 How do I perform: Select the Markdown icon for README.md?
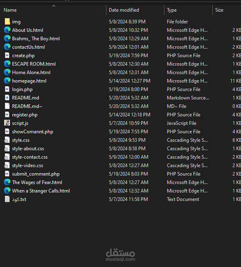pyautogui.click(x=7, y=97)
